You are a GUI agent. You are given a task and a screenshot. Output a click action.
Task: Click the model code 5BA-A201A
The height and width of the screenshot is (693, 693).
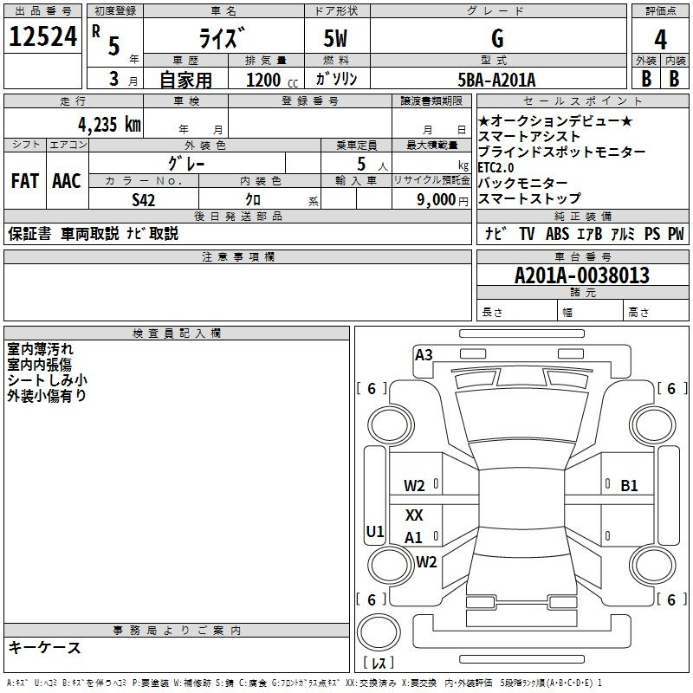496,79
